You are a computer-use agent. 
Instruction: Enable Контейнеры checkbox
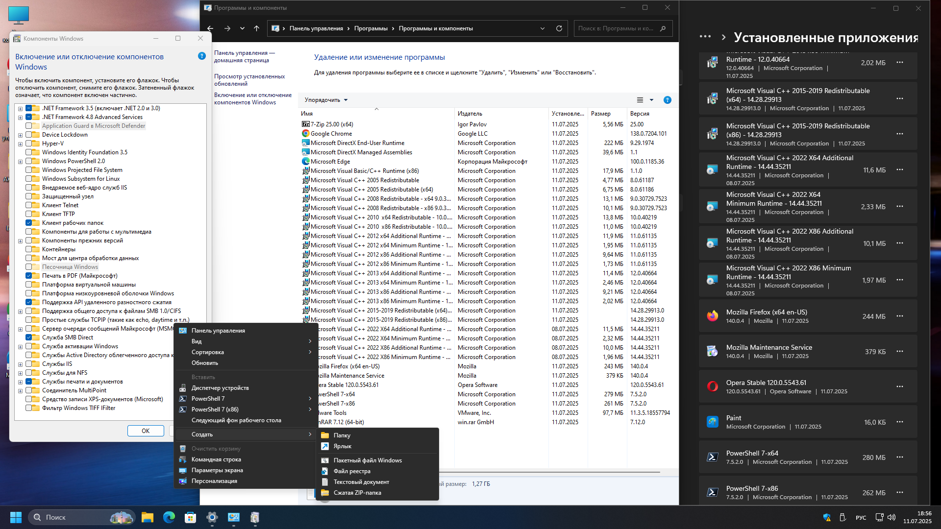[28, 249]
